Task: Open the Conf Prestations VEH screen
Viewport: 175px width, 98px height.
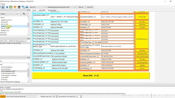Action: click(8, 73)
